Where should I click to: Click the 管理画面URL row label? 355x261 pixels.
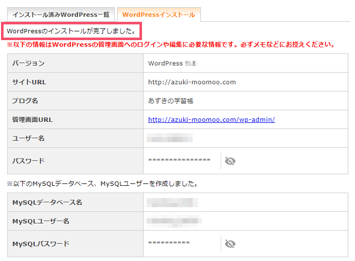click(32, 119)
